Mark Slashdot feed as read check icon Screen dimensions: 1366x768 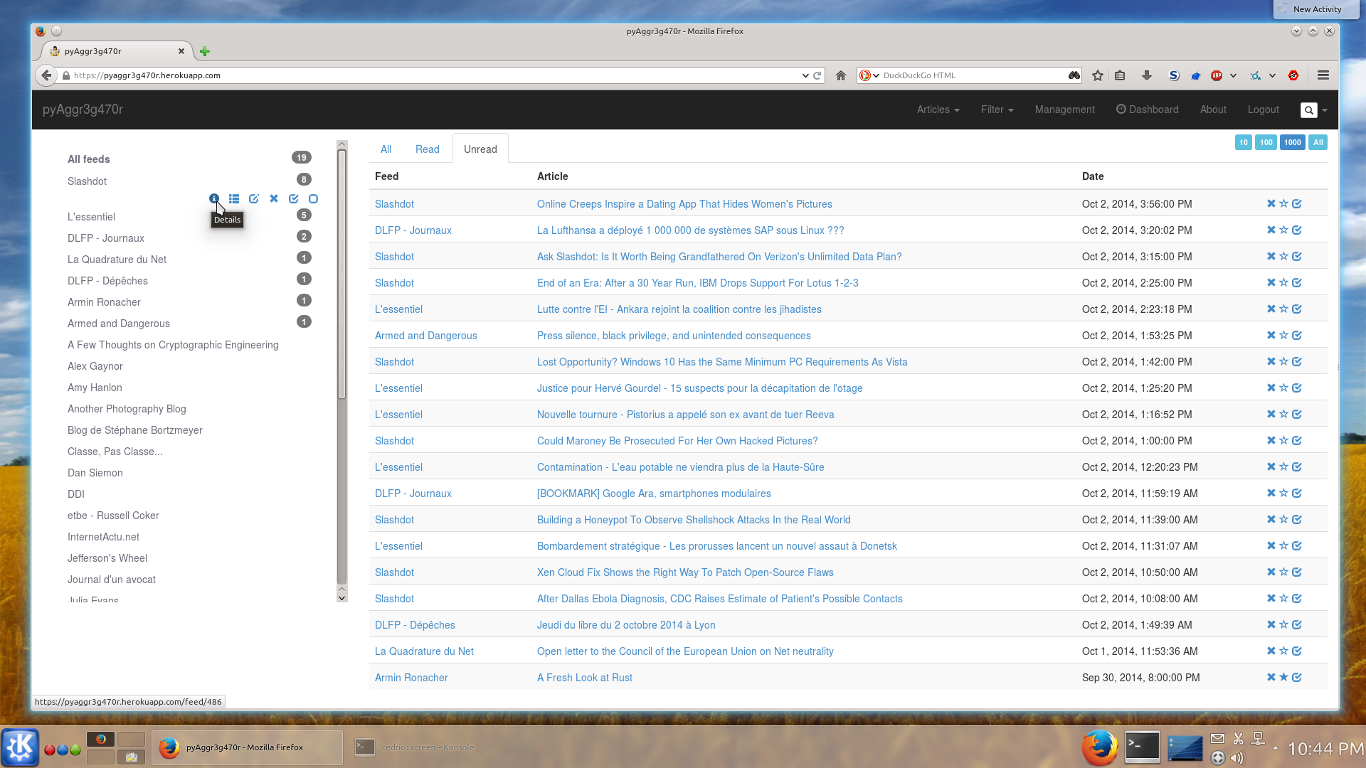(294, 199)
